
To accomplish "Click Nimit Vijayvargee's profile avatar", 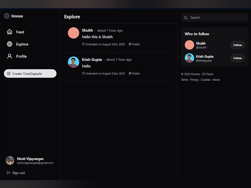I will [x=10, y=160].
